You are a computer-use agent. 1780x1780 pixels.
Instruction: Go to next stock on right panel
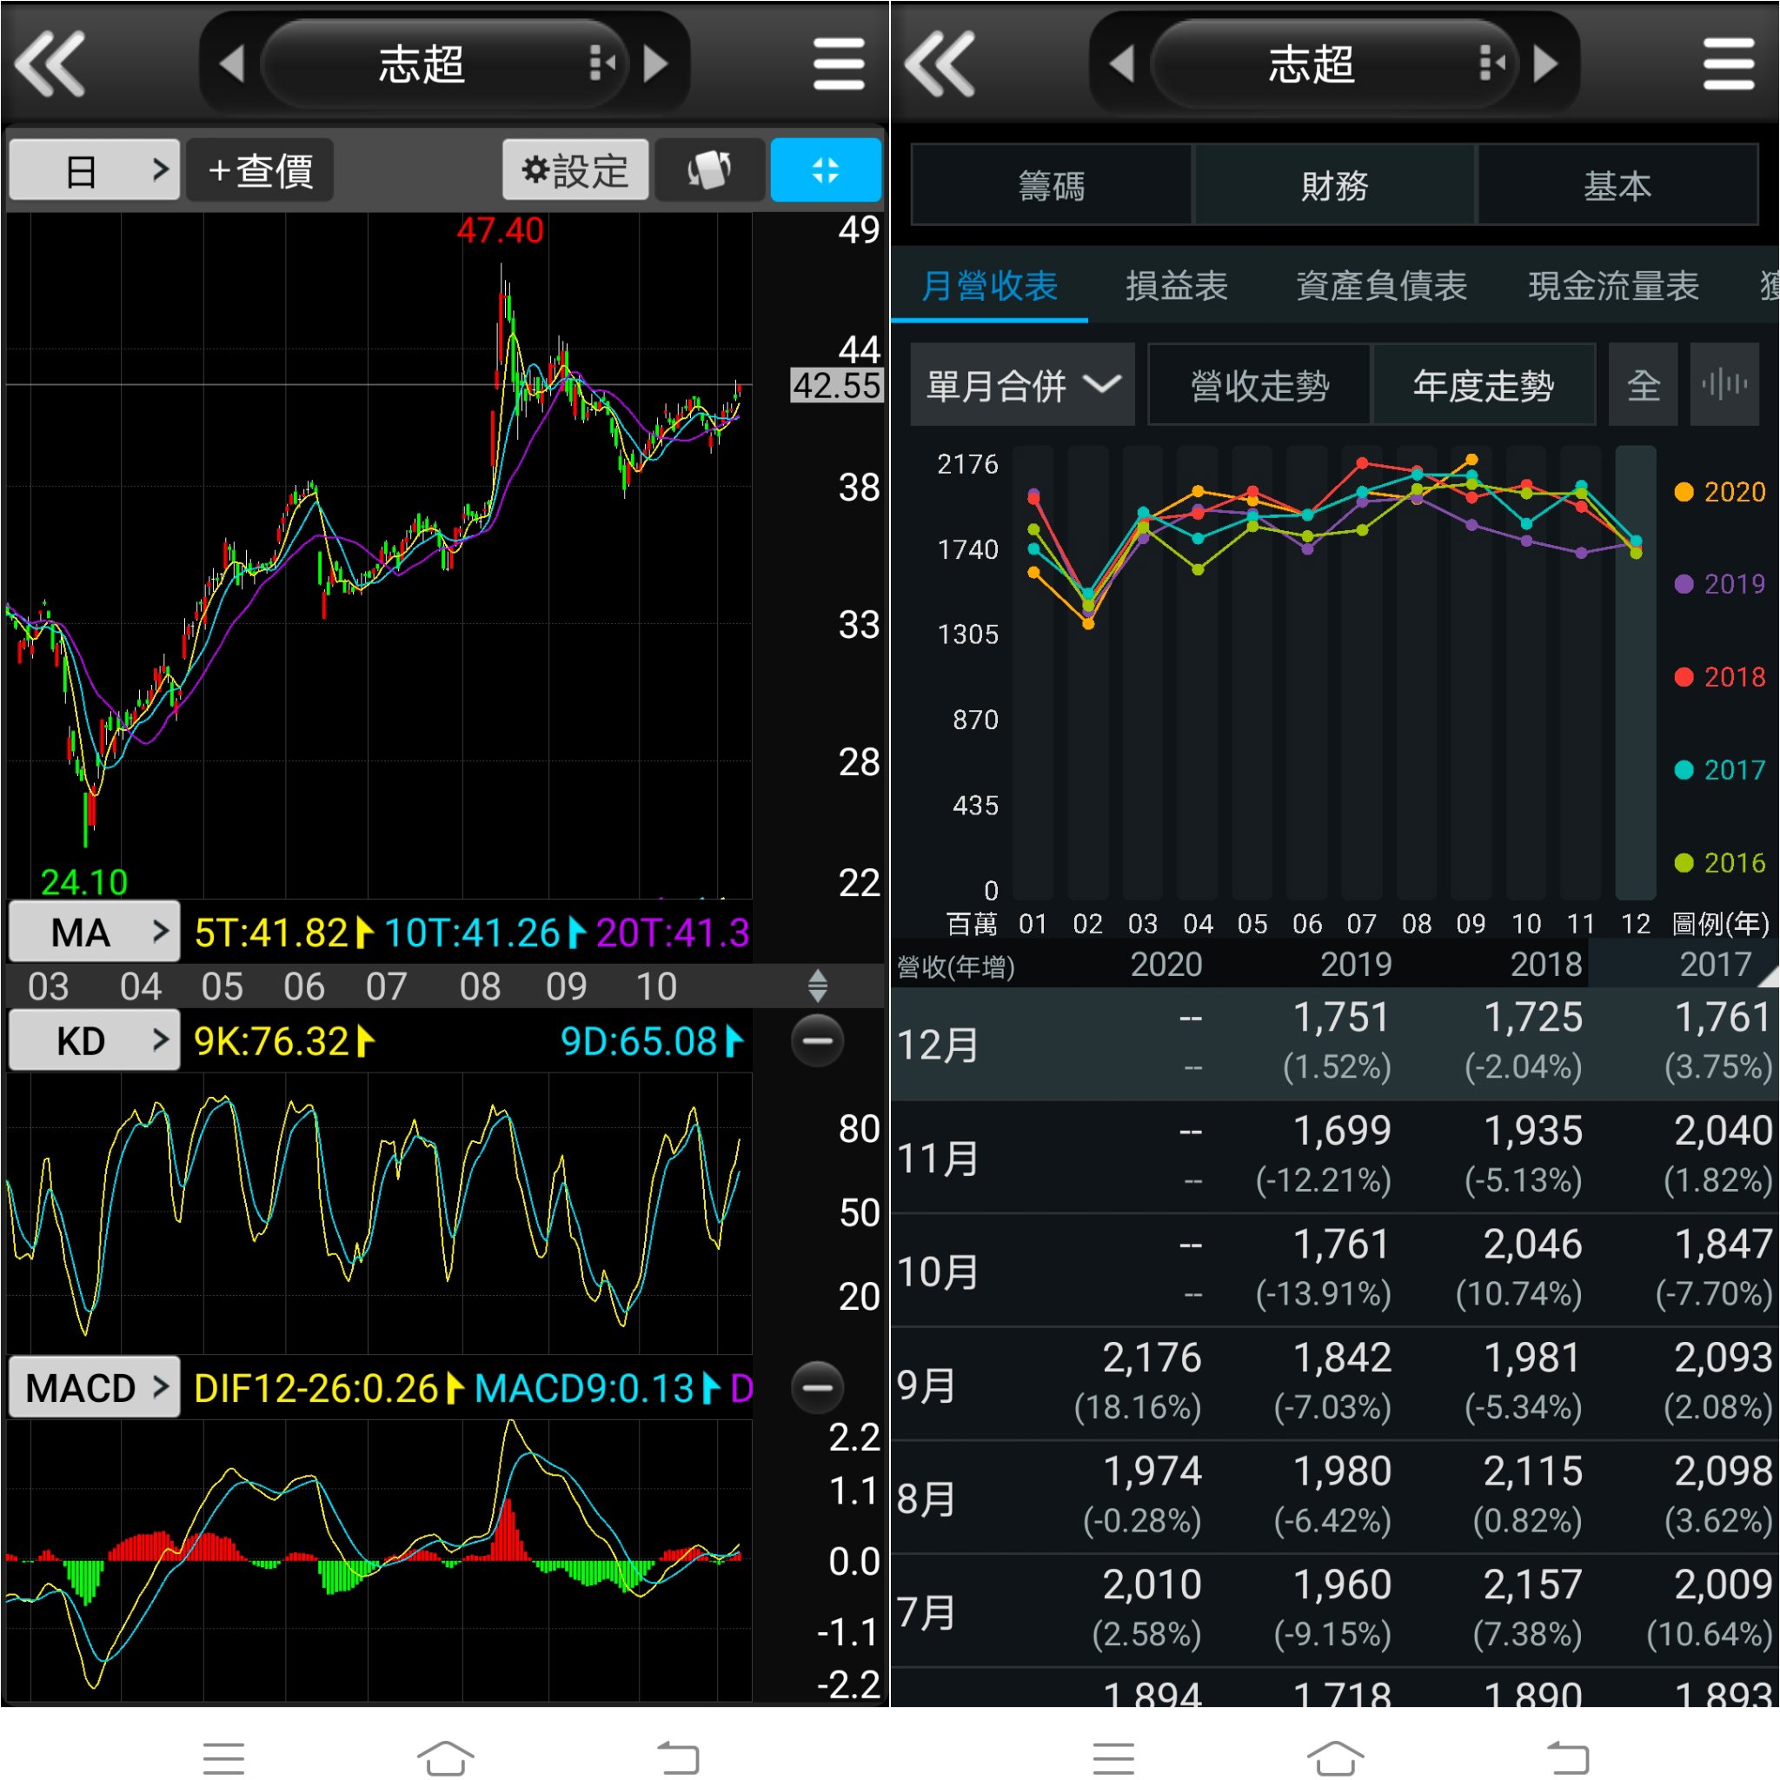point(1546,63)
